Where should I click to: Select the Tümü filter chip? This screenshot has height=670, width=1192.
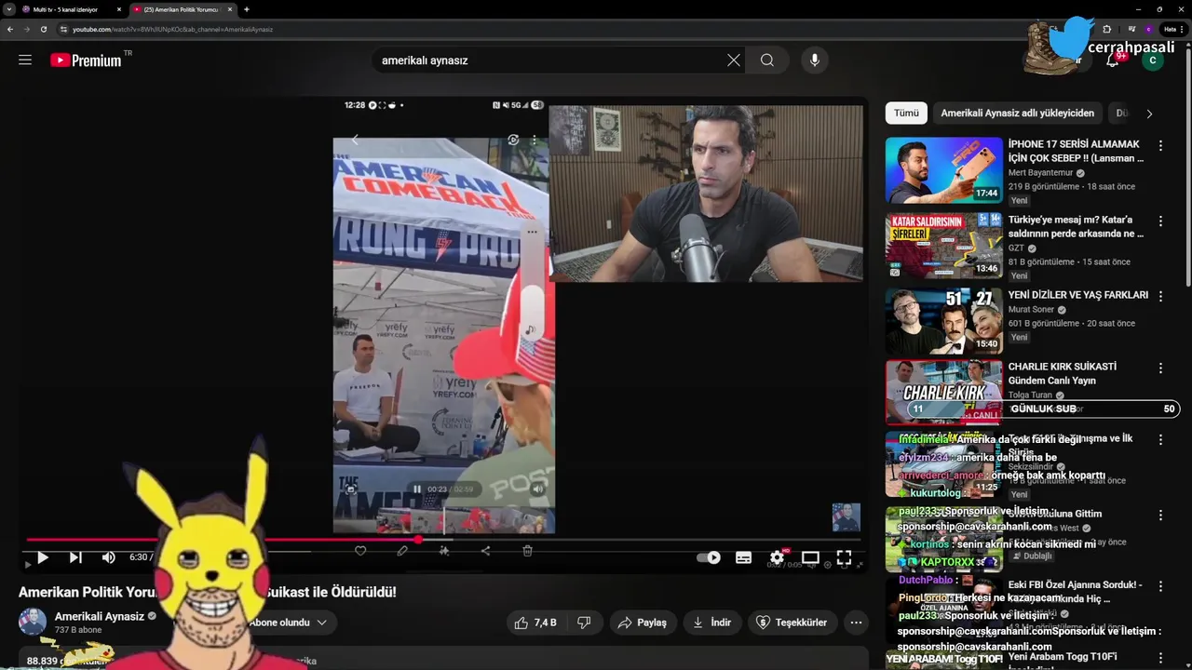(906, 113)
